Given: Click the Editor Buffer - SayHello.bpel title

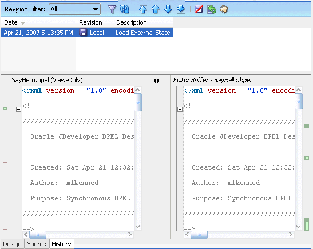Looking at the screenshot, I should coord(212,80).
